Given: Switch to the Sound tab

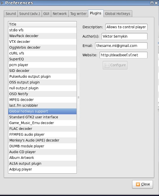Looking at the screenshot, I should [11, 14].
